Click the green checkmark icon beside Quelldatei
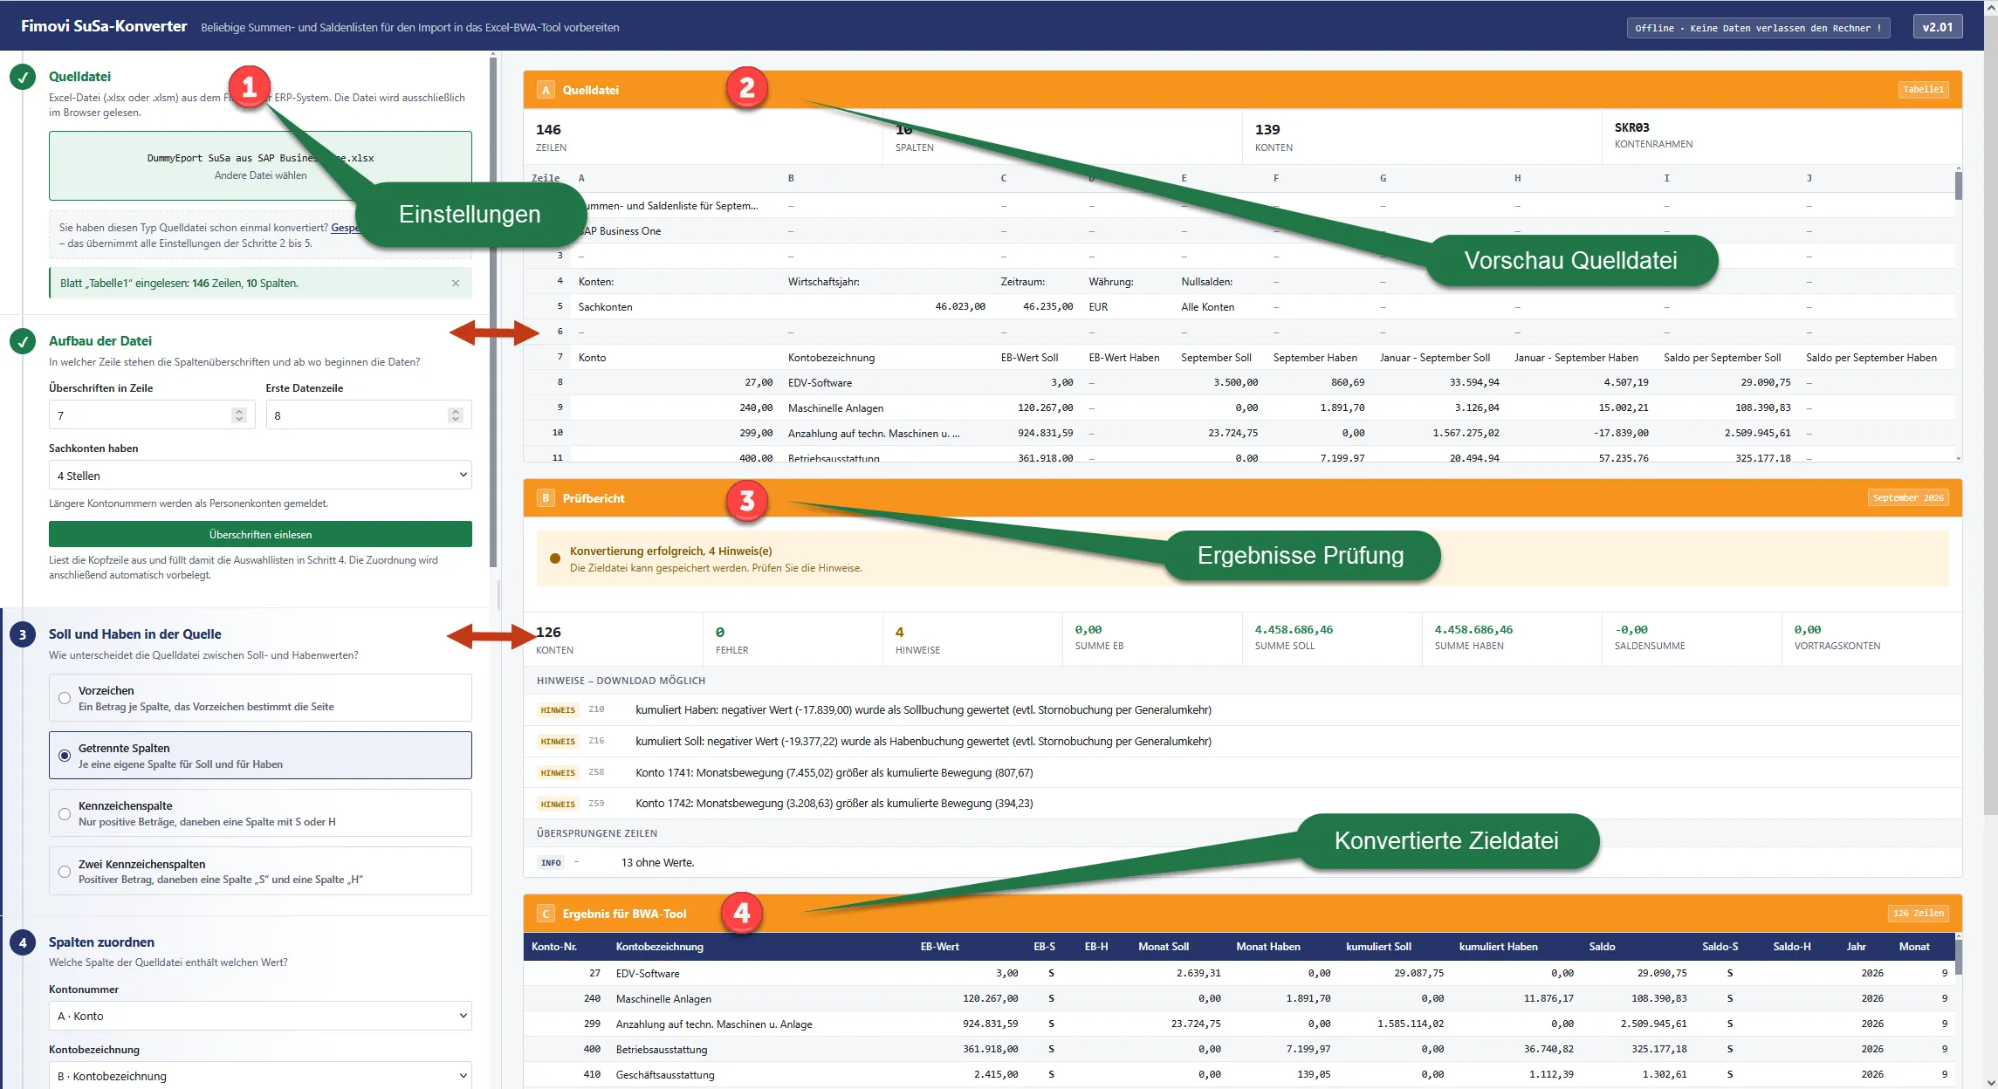The height and width of the screenshot is (1089, 1998). click(23, 77)
